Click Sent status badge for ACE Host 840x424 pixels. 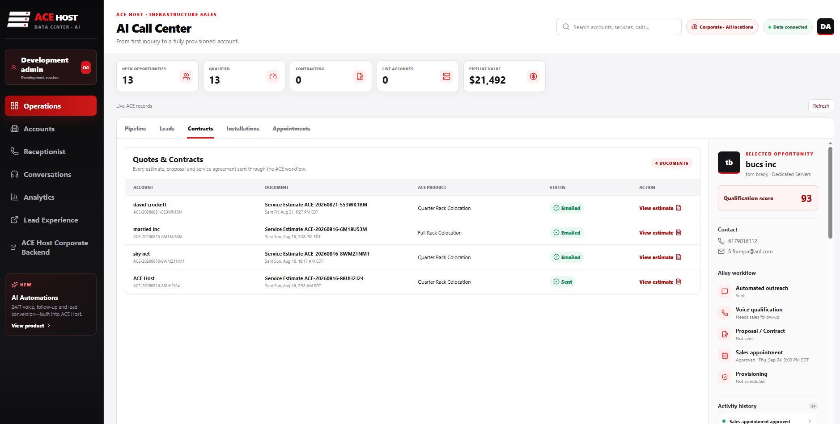pos(563,282)
